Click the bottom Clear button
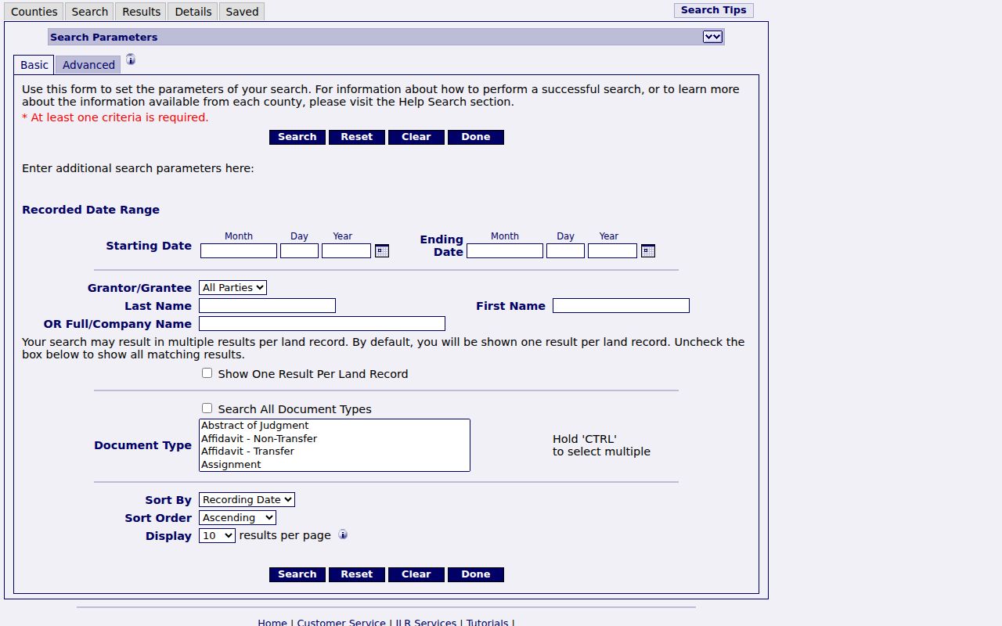Viewport: 1002px width, 626px height. point(416,574)
